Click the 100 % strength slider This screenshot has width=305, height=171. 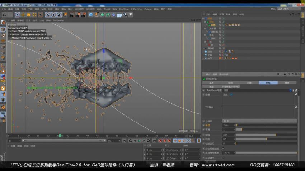click(266, 153)
